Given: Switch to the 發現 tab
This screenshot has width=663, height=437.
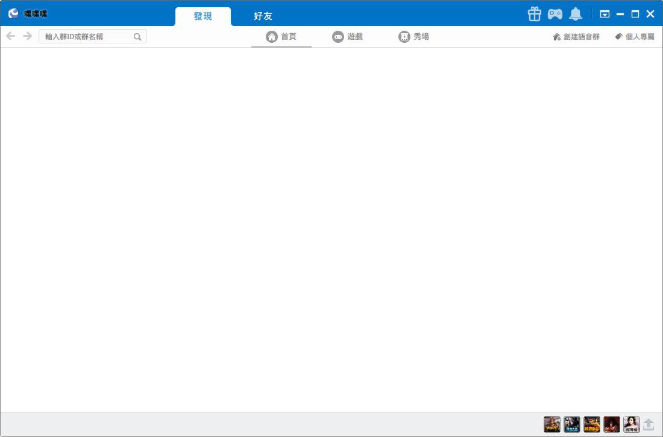Looking at the screenshot, I should [203, 16].
